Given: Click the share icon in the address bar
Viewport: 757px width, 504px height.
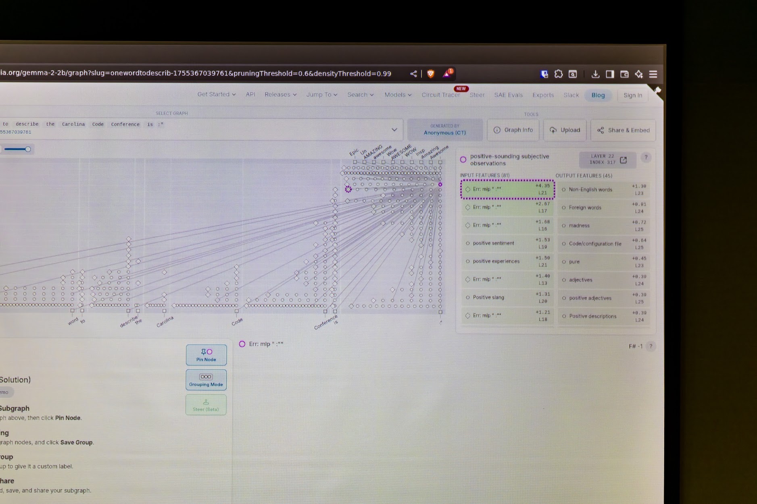Looking at the screenshot, I should [413, 74].
